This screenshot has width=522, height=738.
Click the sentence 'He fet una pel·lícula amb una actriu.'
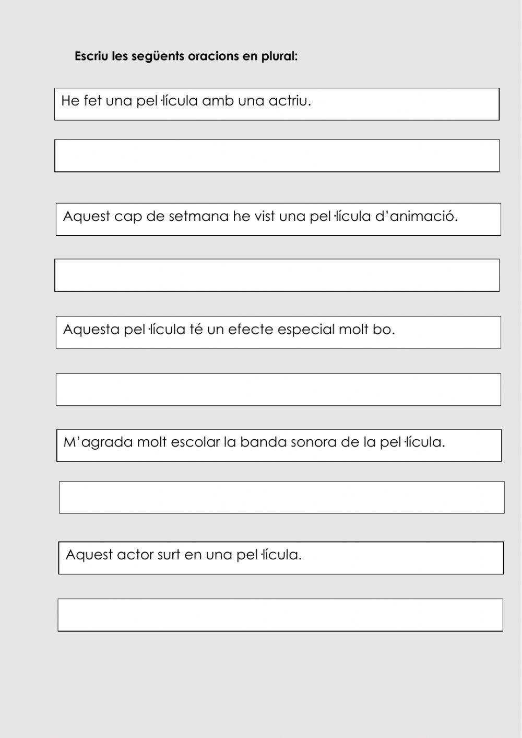tap(186, 101)
